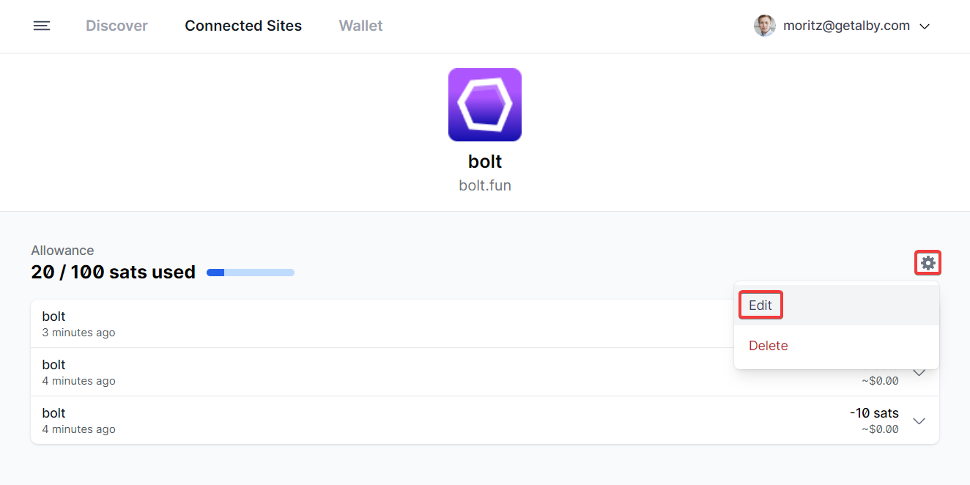The width and height of the screenshot is (970, 485).
Task: Open the Wallet tab
Action: pos(360,26)
